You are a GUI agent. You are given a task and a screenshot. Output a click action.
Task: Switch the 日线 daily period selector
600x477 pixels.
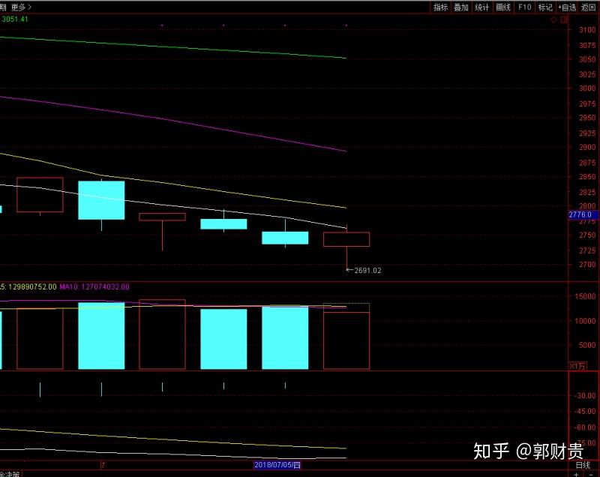(x=583, y=465)
